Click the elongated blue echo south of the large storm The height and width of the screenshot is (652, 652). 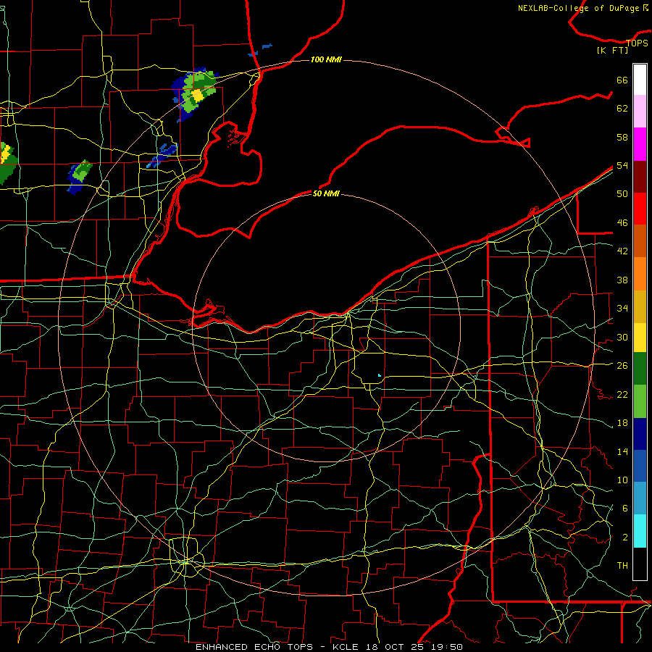[162, 155]
